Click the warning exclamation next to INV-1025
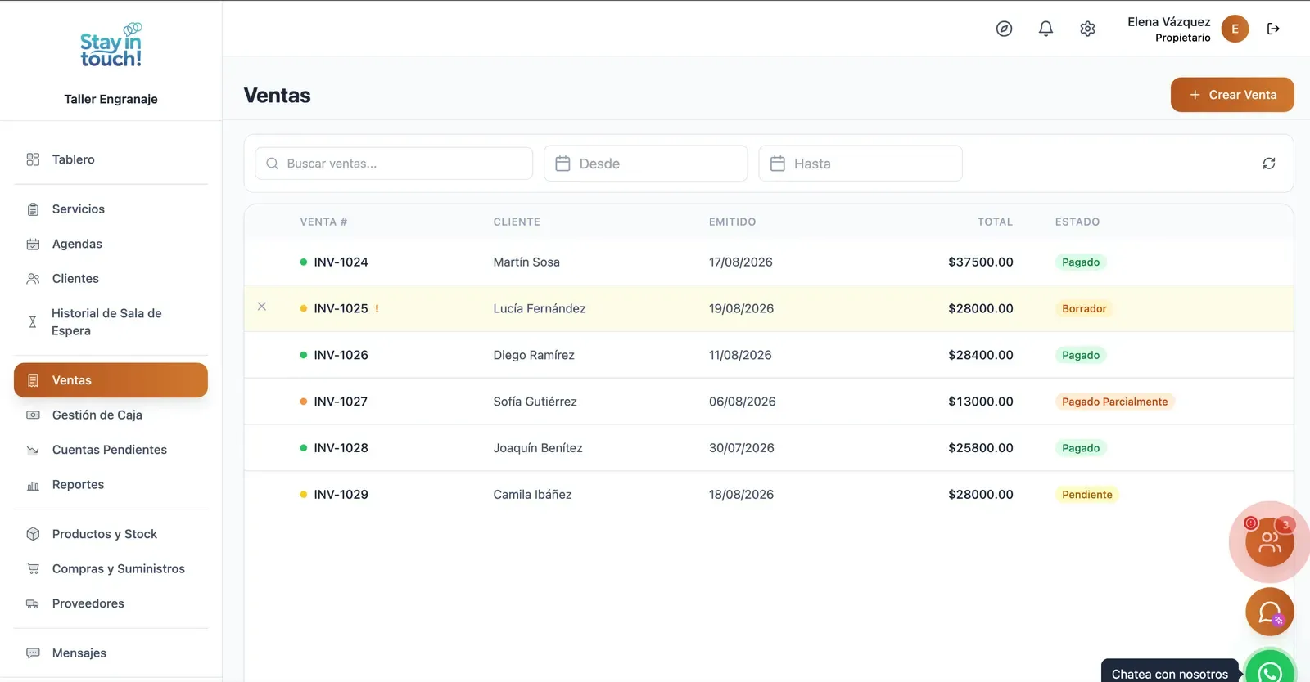Image resolution: width=1310 pixels, height=682 pixels. pos(377,308)
